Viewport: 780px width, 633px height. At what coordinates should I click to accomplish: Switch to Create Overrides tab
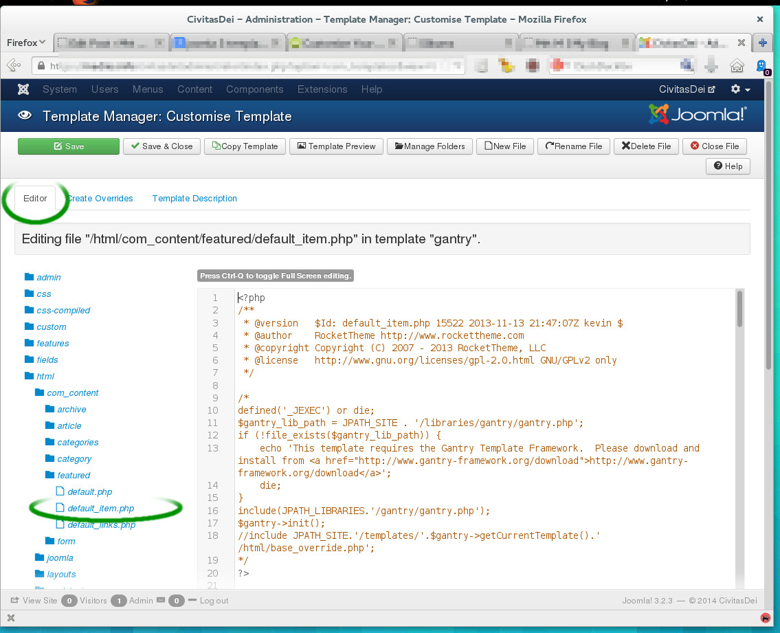100,198
